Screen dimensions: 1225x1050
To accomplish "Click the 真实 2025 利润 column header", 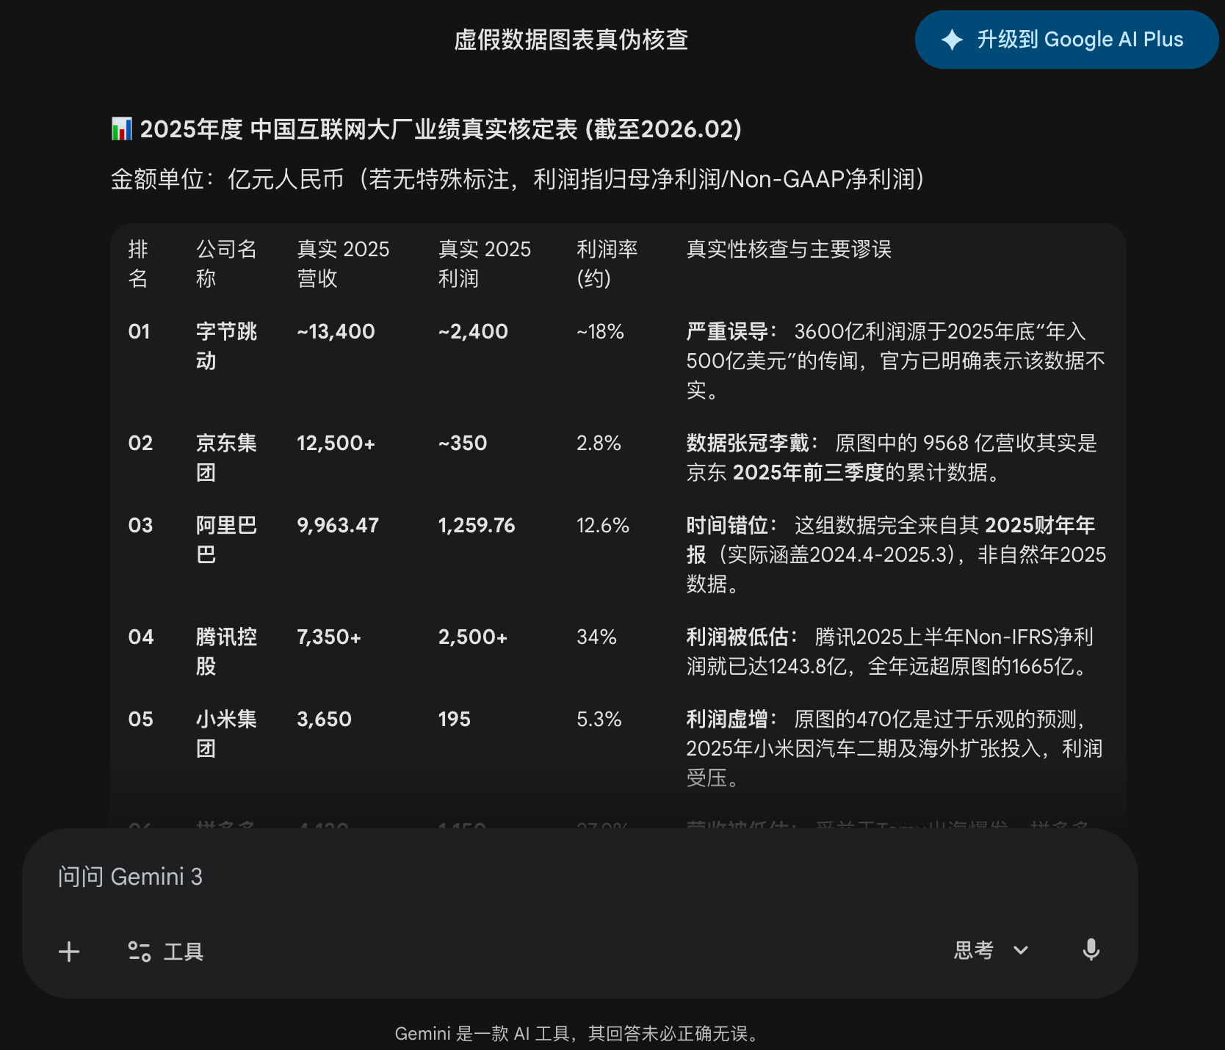I will pyautogui.click(x=484, y=264).
